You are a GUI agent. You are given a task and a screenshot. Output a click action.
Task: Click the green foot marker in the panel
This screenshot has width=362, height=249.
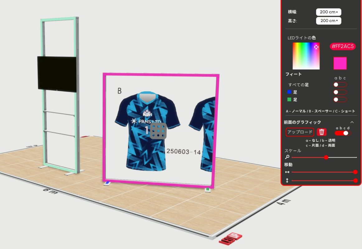pyautogui.click(x=289, y=100)
